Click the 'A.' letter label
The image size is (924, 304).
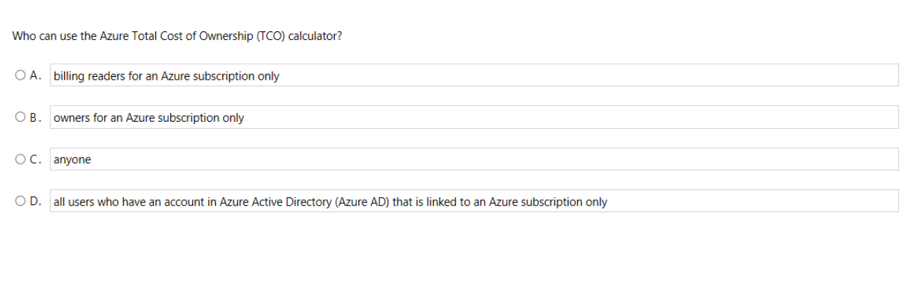(x=36, y=75)
